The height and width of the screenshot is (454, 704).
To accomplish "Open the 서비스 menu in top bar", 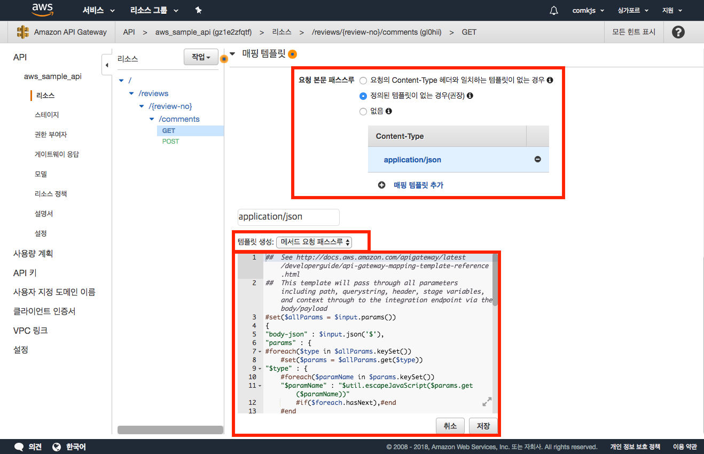I will click(x=98, y=11).
